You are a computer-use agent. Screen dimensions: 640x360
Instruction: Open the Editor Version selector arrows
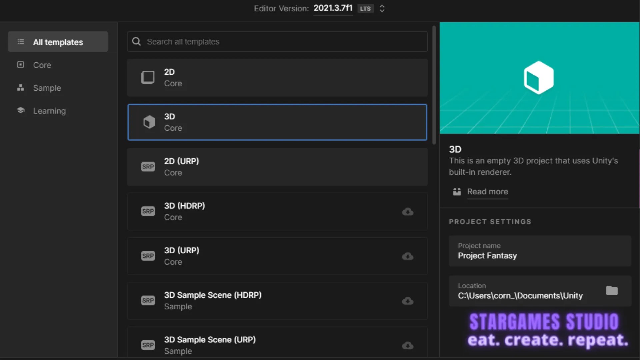(382, 9)
